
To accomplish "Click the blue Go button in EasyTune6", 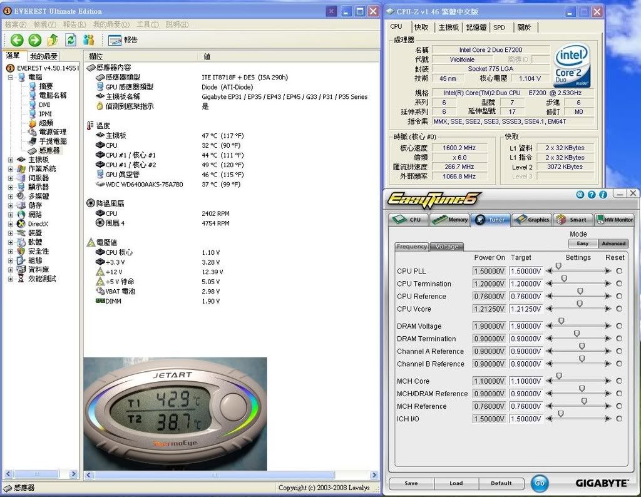I will pyautogui.click(x=540, y=483).
